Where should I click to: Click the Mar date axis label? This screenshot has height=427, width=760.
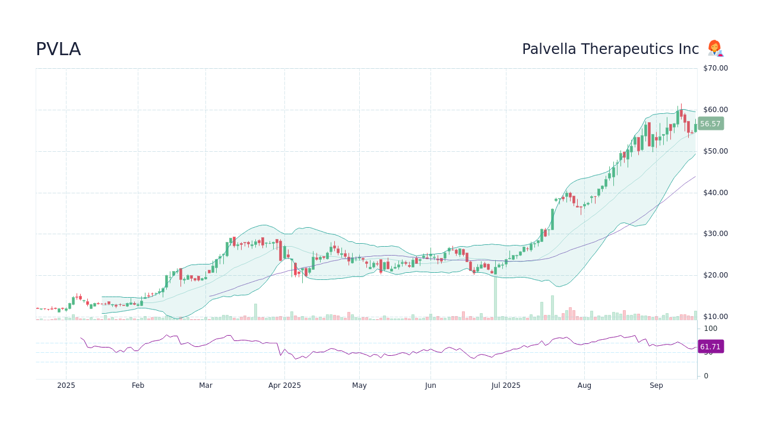pyautogui.click(x=205, y=385)
